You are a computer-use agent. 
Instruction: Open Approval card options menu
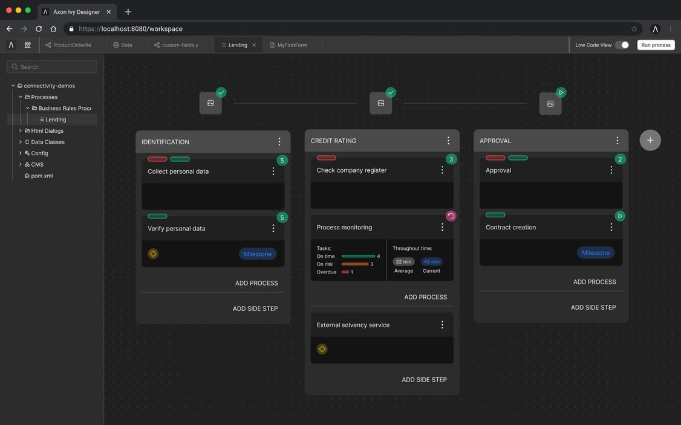coord(611,170)
